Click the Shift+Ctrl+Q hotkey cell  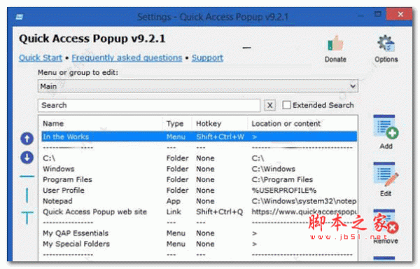point(219,212)
